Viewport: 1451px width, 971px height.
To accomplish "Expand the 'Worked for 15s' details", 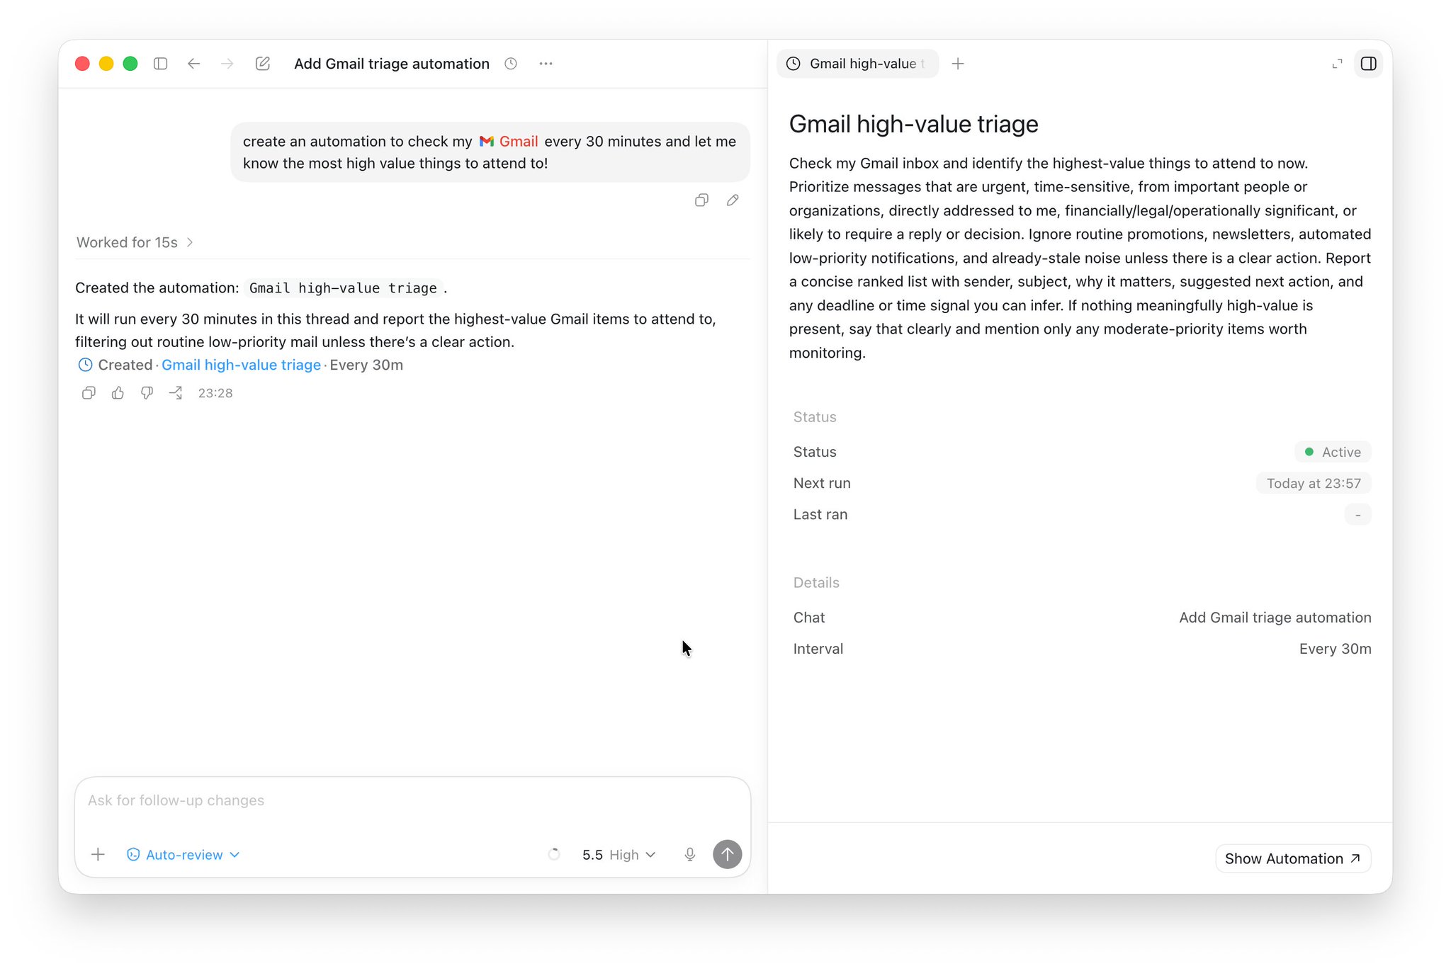I will [135, 242].
